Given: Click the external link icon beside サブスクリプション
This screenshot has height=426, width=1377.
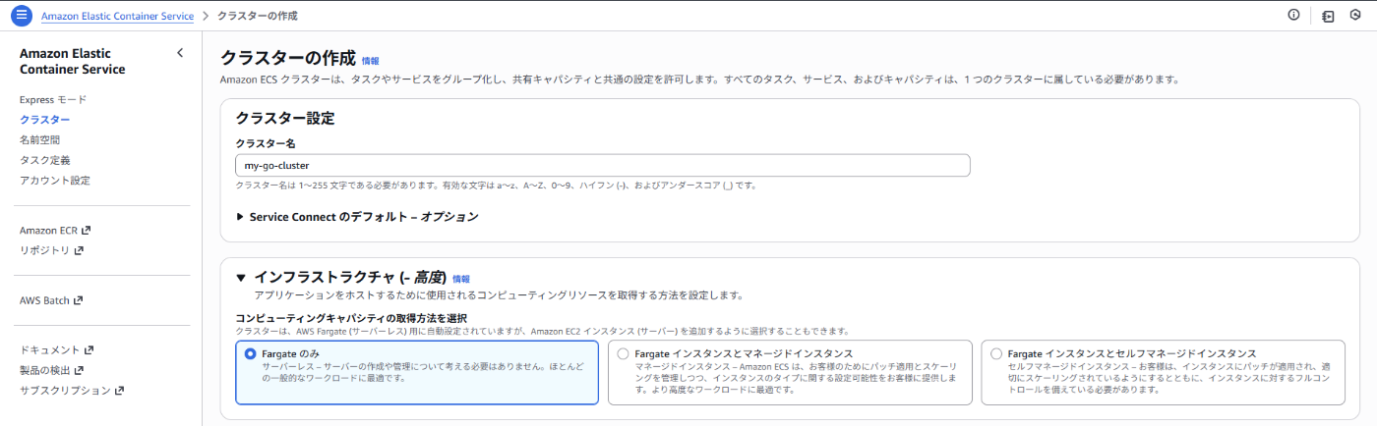Looking at the screenshot, I should pos(120,390).
